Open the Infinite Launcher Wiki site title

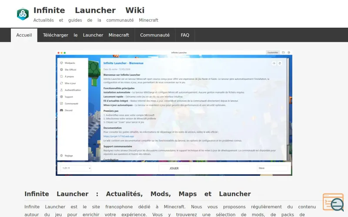pos(89,10)
